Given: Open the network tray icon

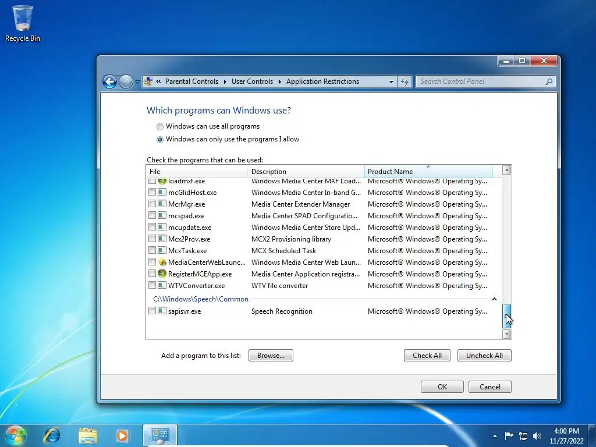Looking at the screenshot, I should pos(523,436).
